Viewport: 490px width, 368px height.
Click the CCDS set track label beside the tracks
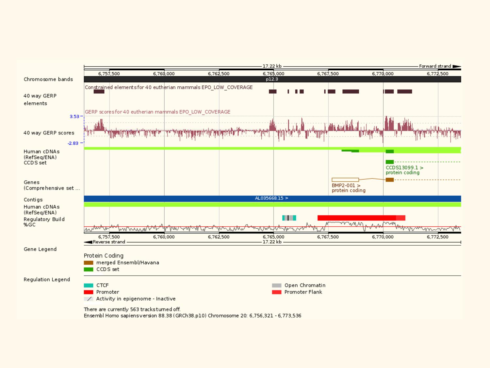click(x=35, y=163)
